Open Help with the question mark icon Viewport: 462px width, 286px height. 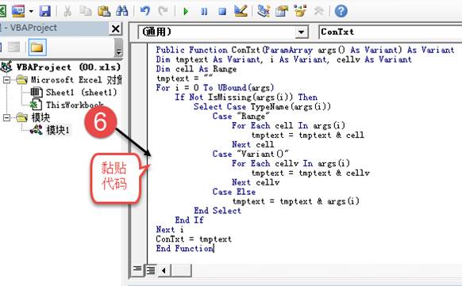pos(341,11)
